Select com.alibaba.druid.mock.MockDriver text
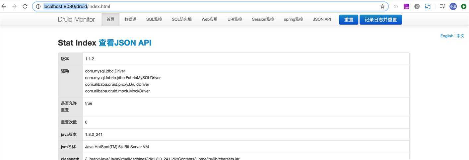The image size is (469, 160). [117, 91]
